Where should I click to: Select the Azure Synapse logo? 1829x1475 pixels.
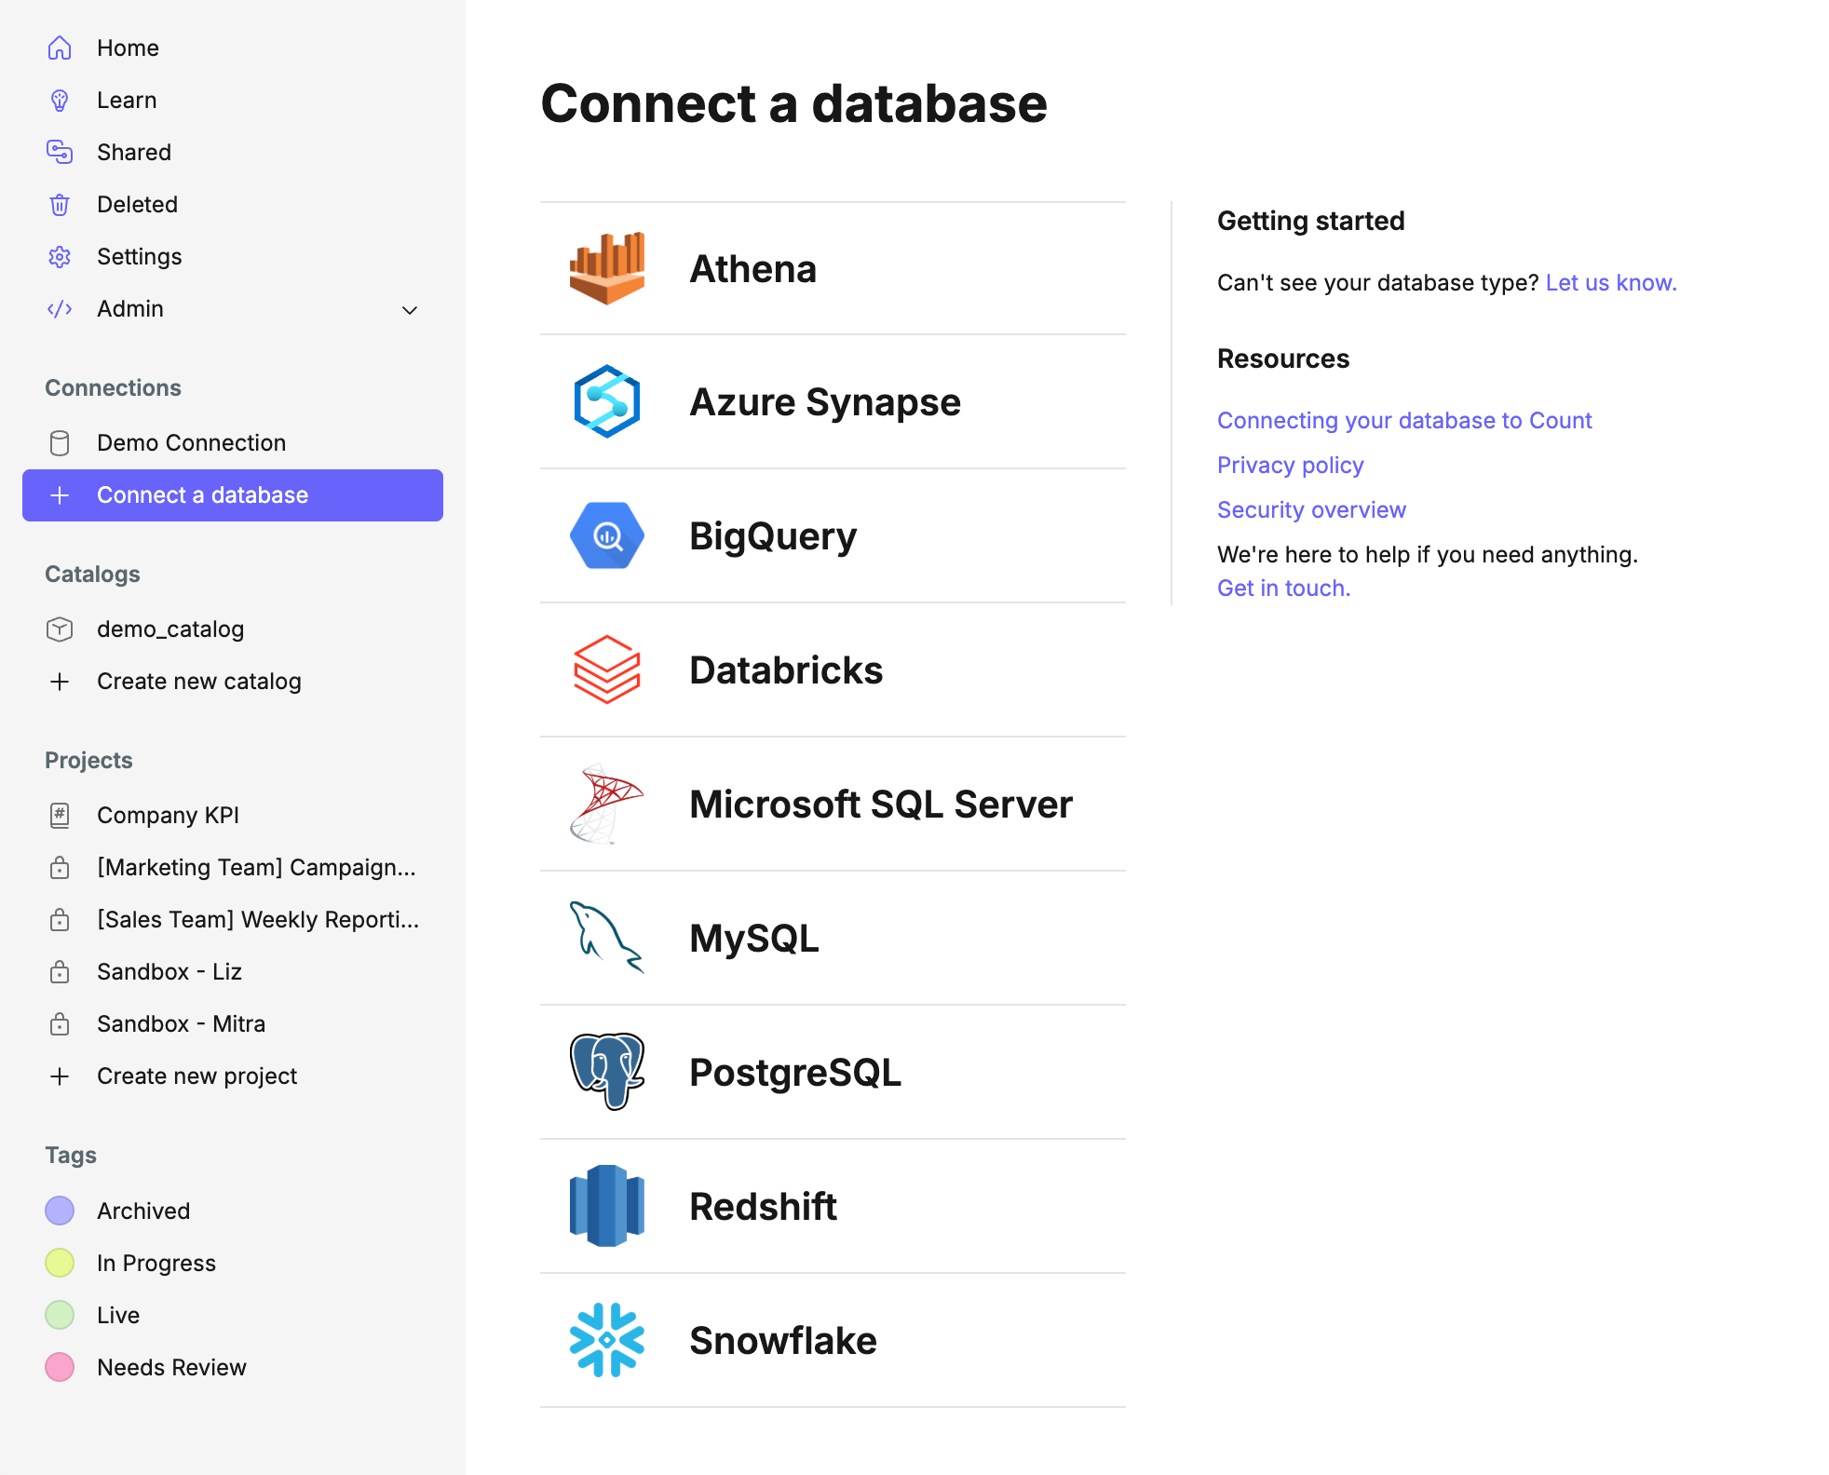point(606,401)
